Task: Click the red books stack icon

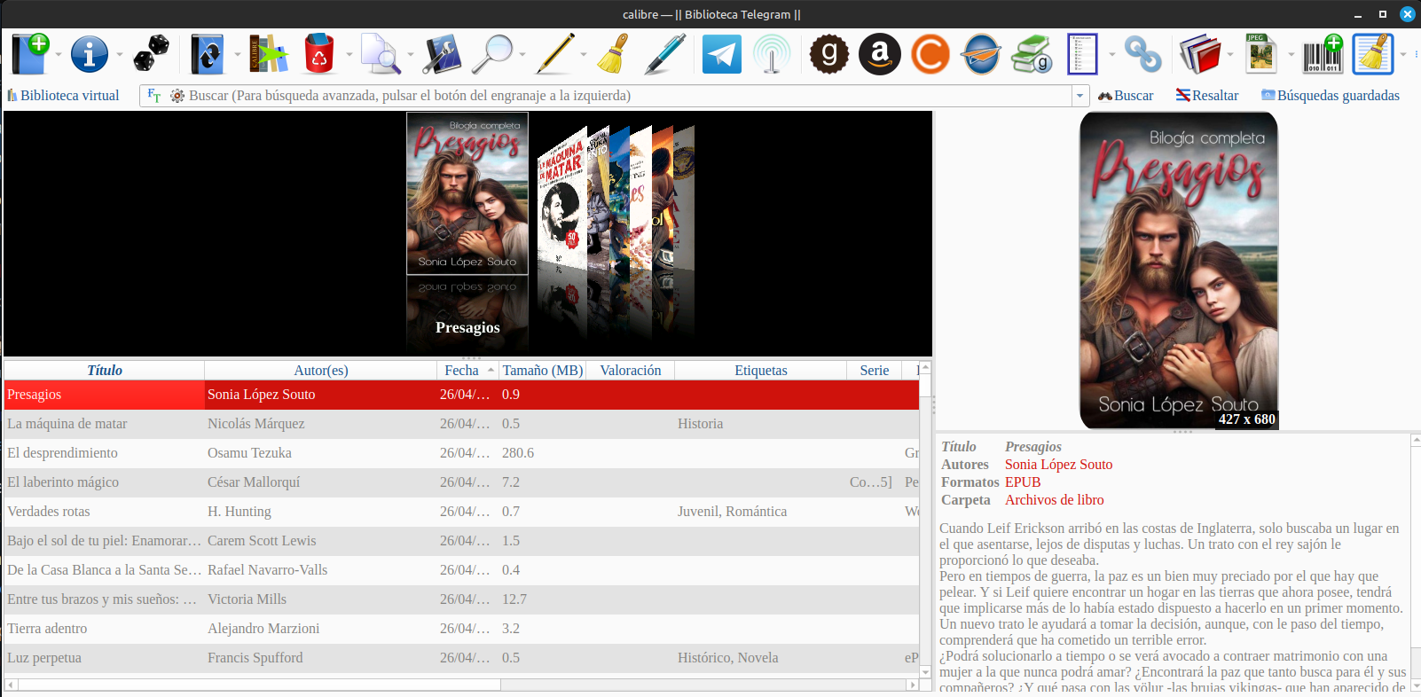Action: [x=1200, y=54]
